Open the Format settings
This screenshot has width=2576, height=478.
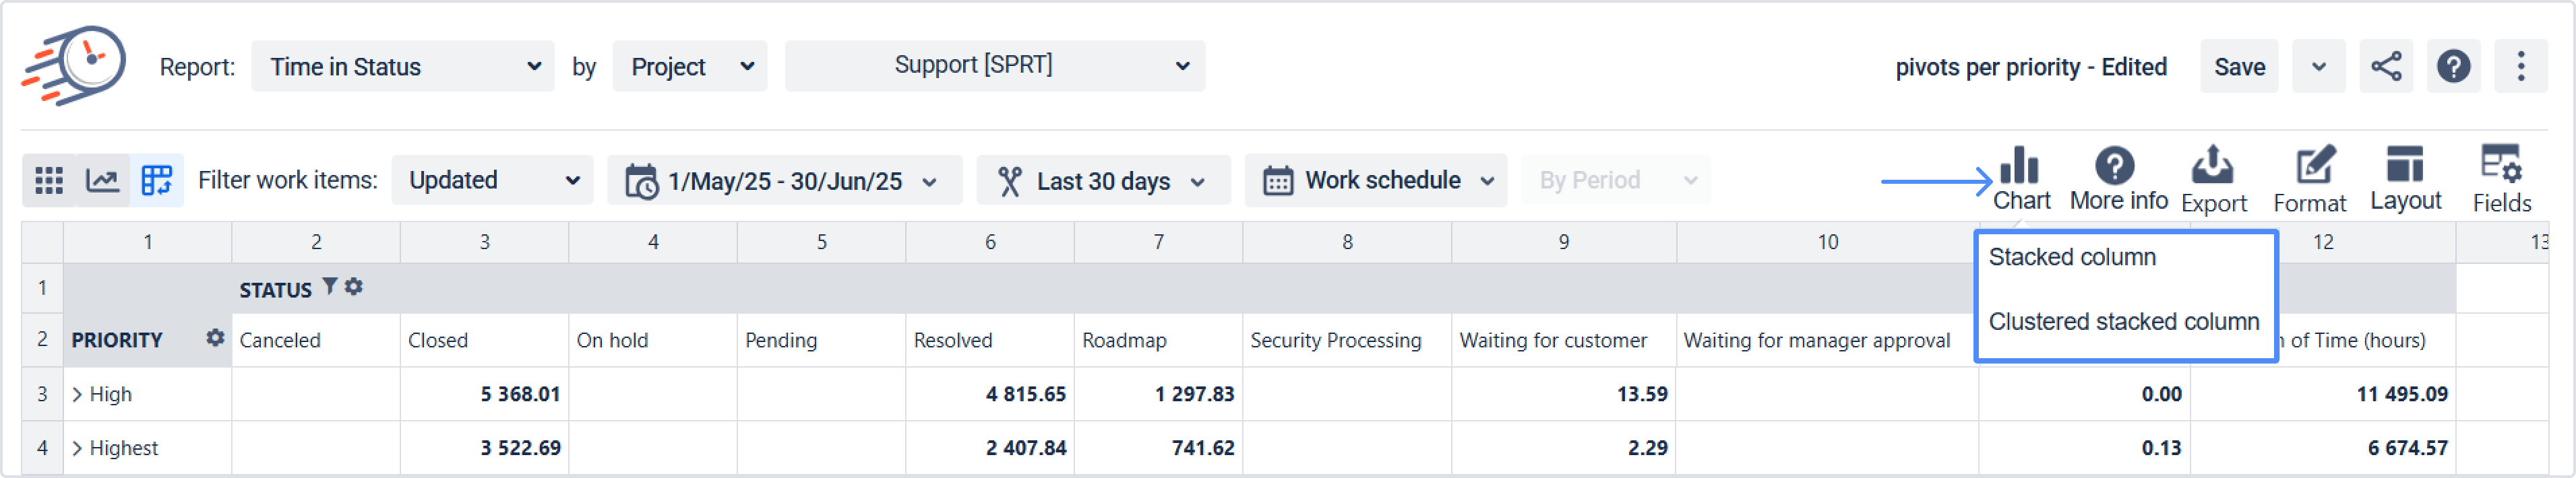(2309, 178)
